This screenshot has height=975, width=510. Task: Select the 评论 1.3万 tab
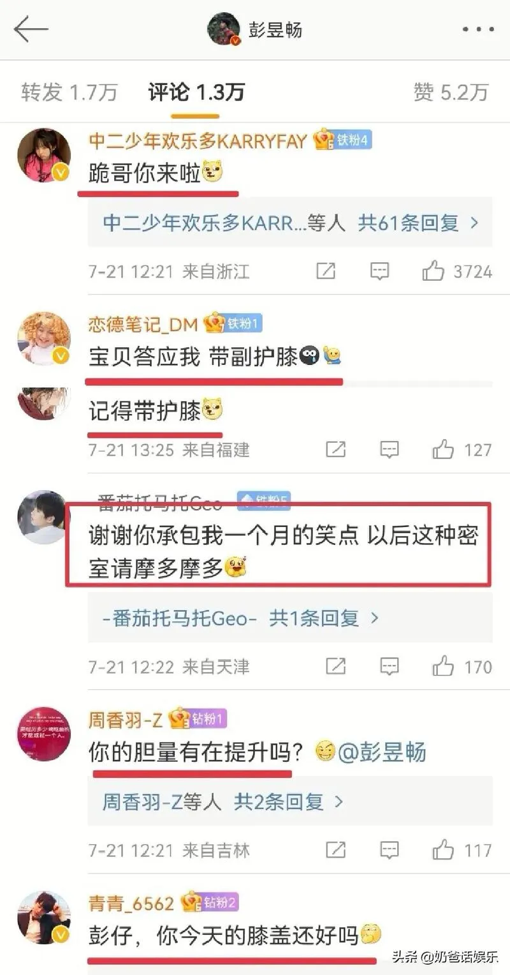(196, 92)
